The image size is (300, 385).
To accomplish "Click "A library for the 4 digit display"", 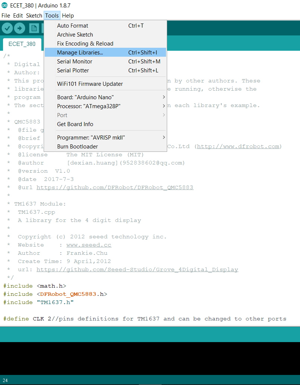I will point(79,220).
